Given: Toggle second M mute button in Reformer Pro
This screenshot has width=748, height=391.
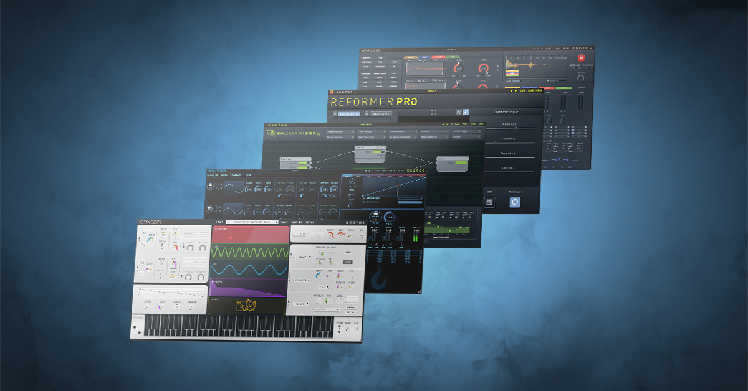Looking at the screenshot, I should [x=367, y=114].
